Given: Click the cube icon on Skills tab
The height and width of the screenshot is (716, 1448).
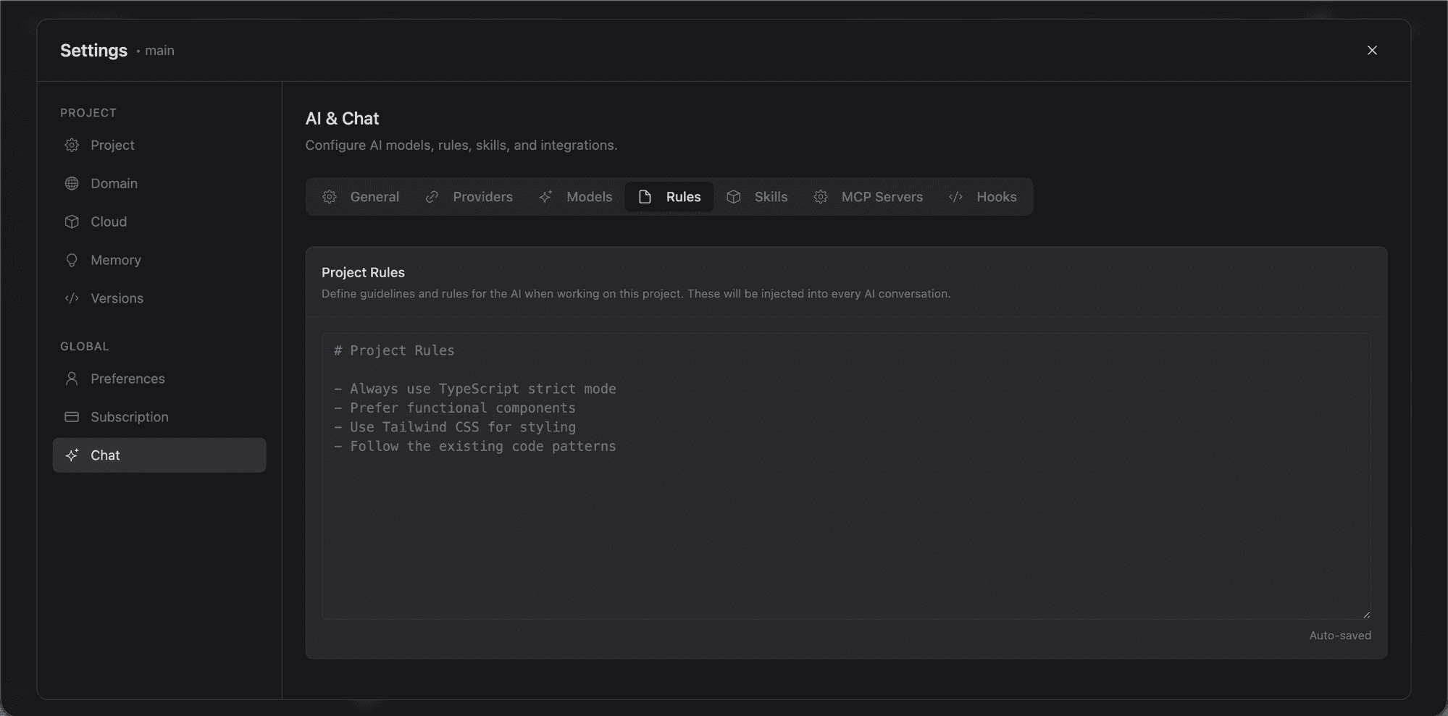Looking at the screenshot, I should coord(734,197).
